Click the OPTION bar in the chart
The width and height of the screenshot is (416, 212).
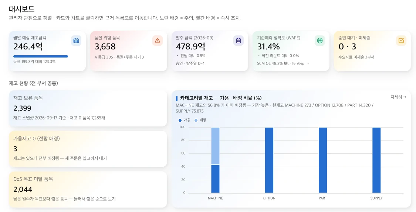click(x=269, y=160)
